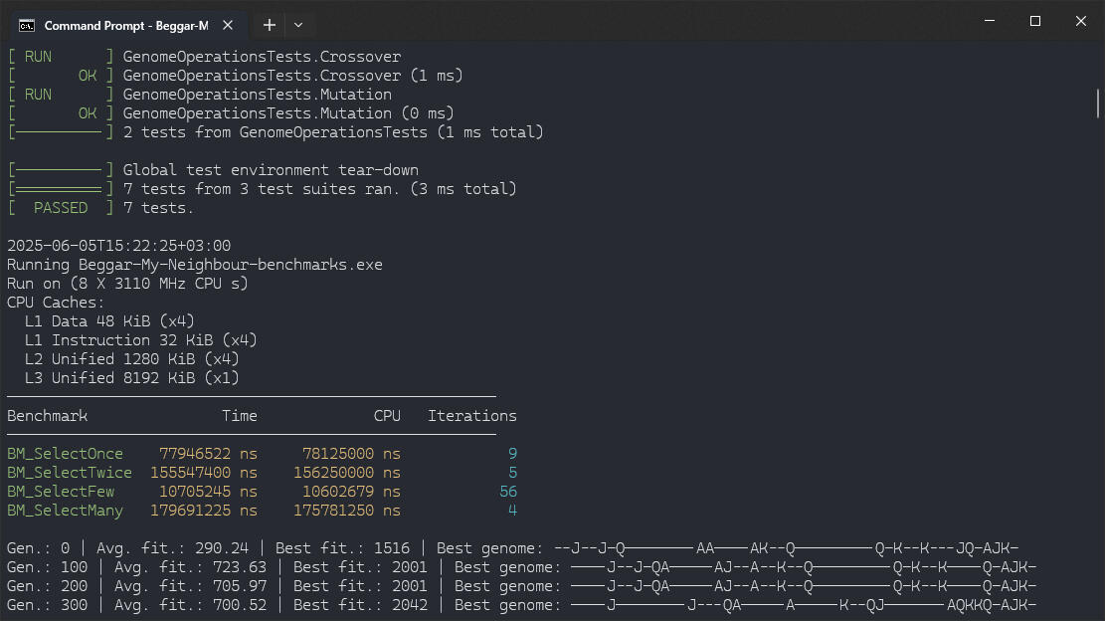Maximize the terminal window
The width and height of the screenshot is (1105, 621).
pyautogui.click(x=1035, y=21)
